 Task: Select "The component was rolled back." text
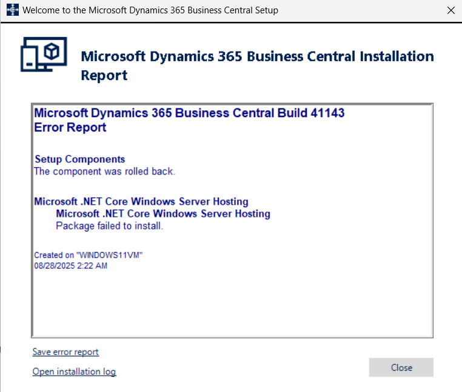click(x=105, y=171)
